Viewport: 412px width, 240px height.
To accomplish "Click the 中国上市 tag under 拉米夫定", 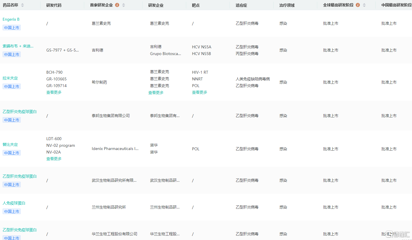I will tap(12, 87).
